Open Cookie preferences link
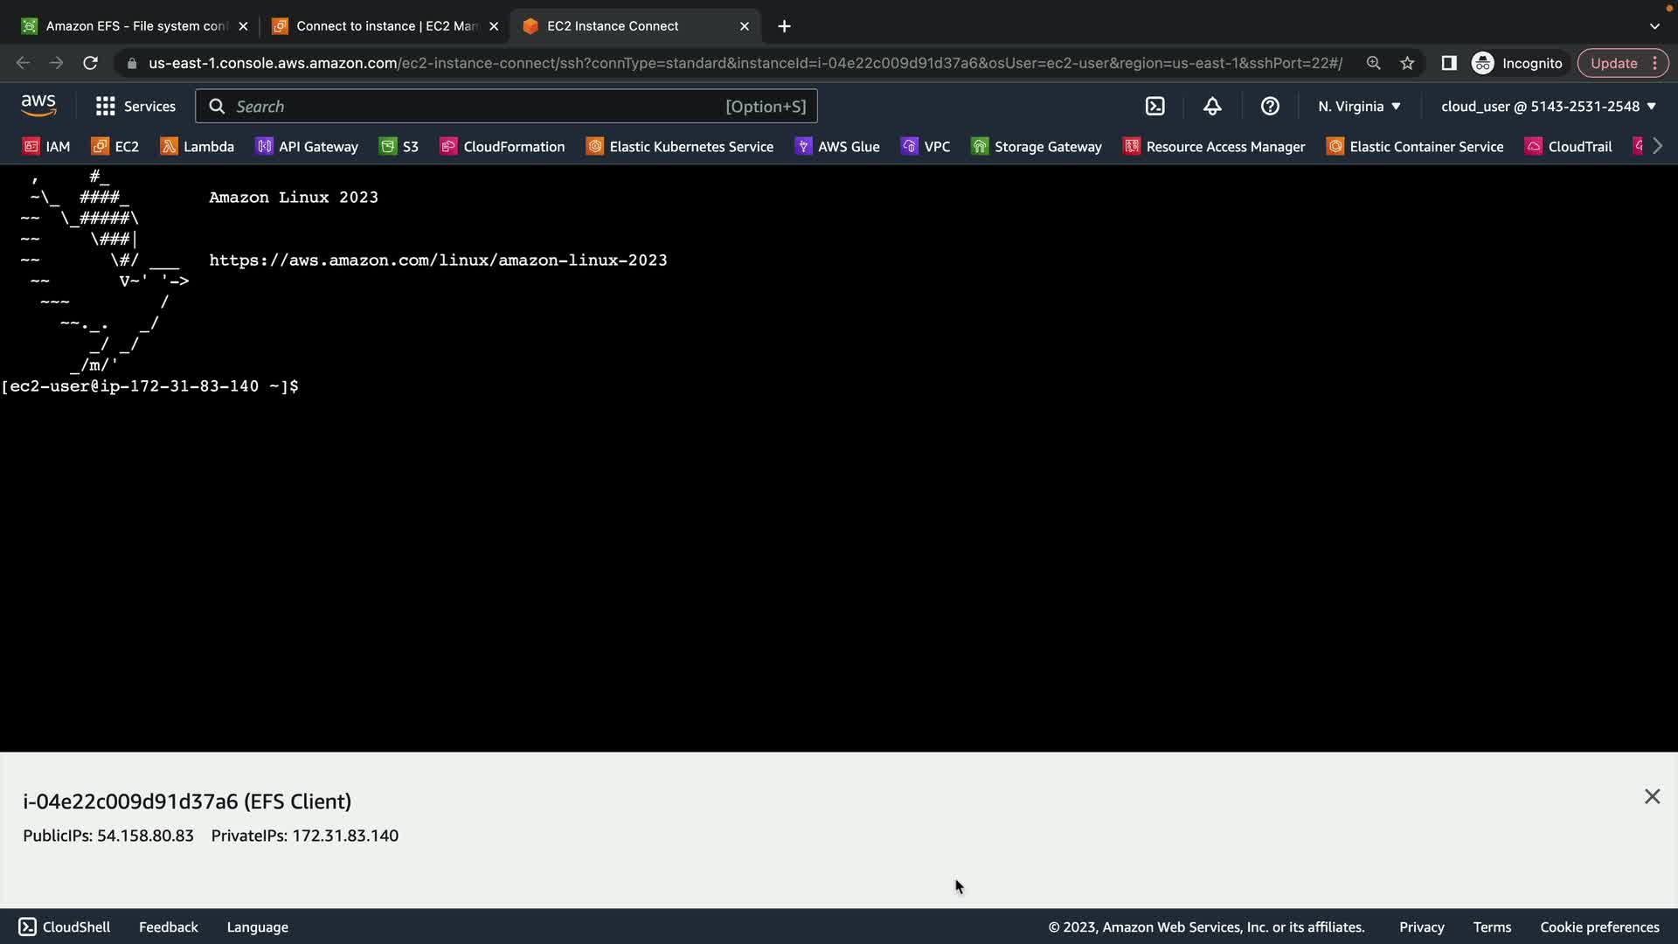Viewport: 1678px width, 944px height. (x=1599, y=927)
